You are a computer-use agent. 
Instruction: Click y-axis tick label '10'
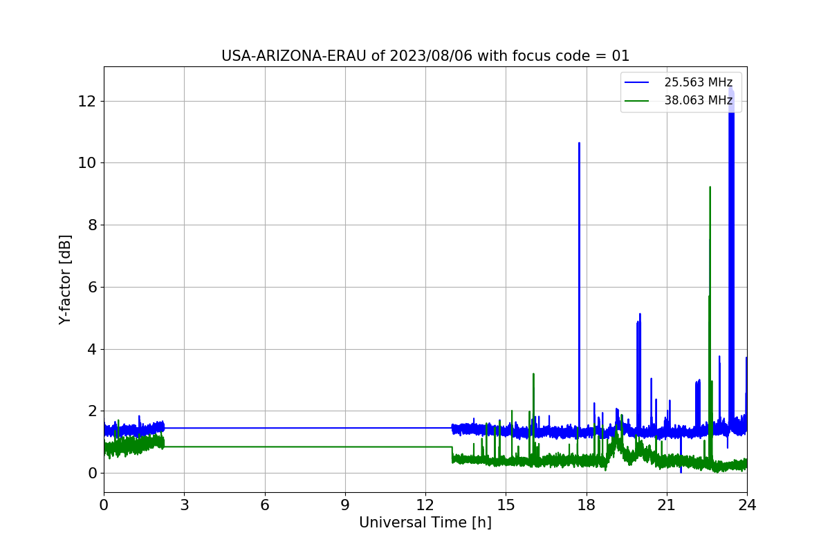pyautogui.click(x=88, y=163)
